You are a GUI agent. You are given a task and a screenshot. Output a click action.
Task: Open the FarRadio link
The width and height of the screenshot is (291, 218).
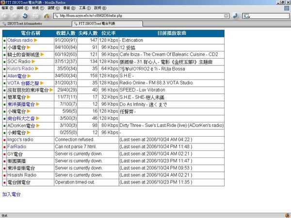(x=16, y=147)
